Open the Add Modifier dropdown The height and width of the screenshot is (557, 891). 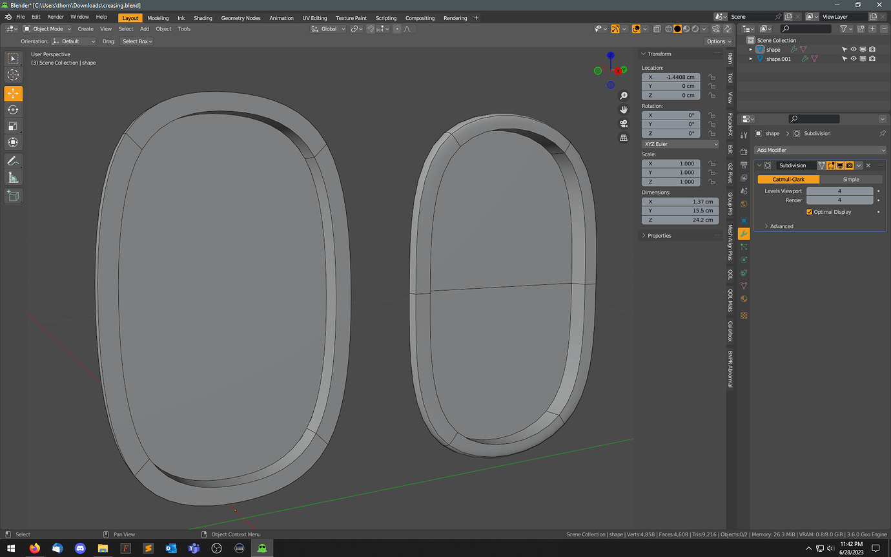point(820,150)
